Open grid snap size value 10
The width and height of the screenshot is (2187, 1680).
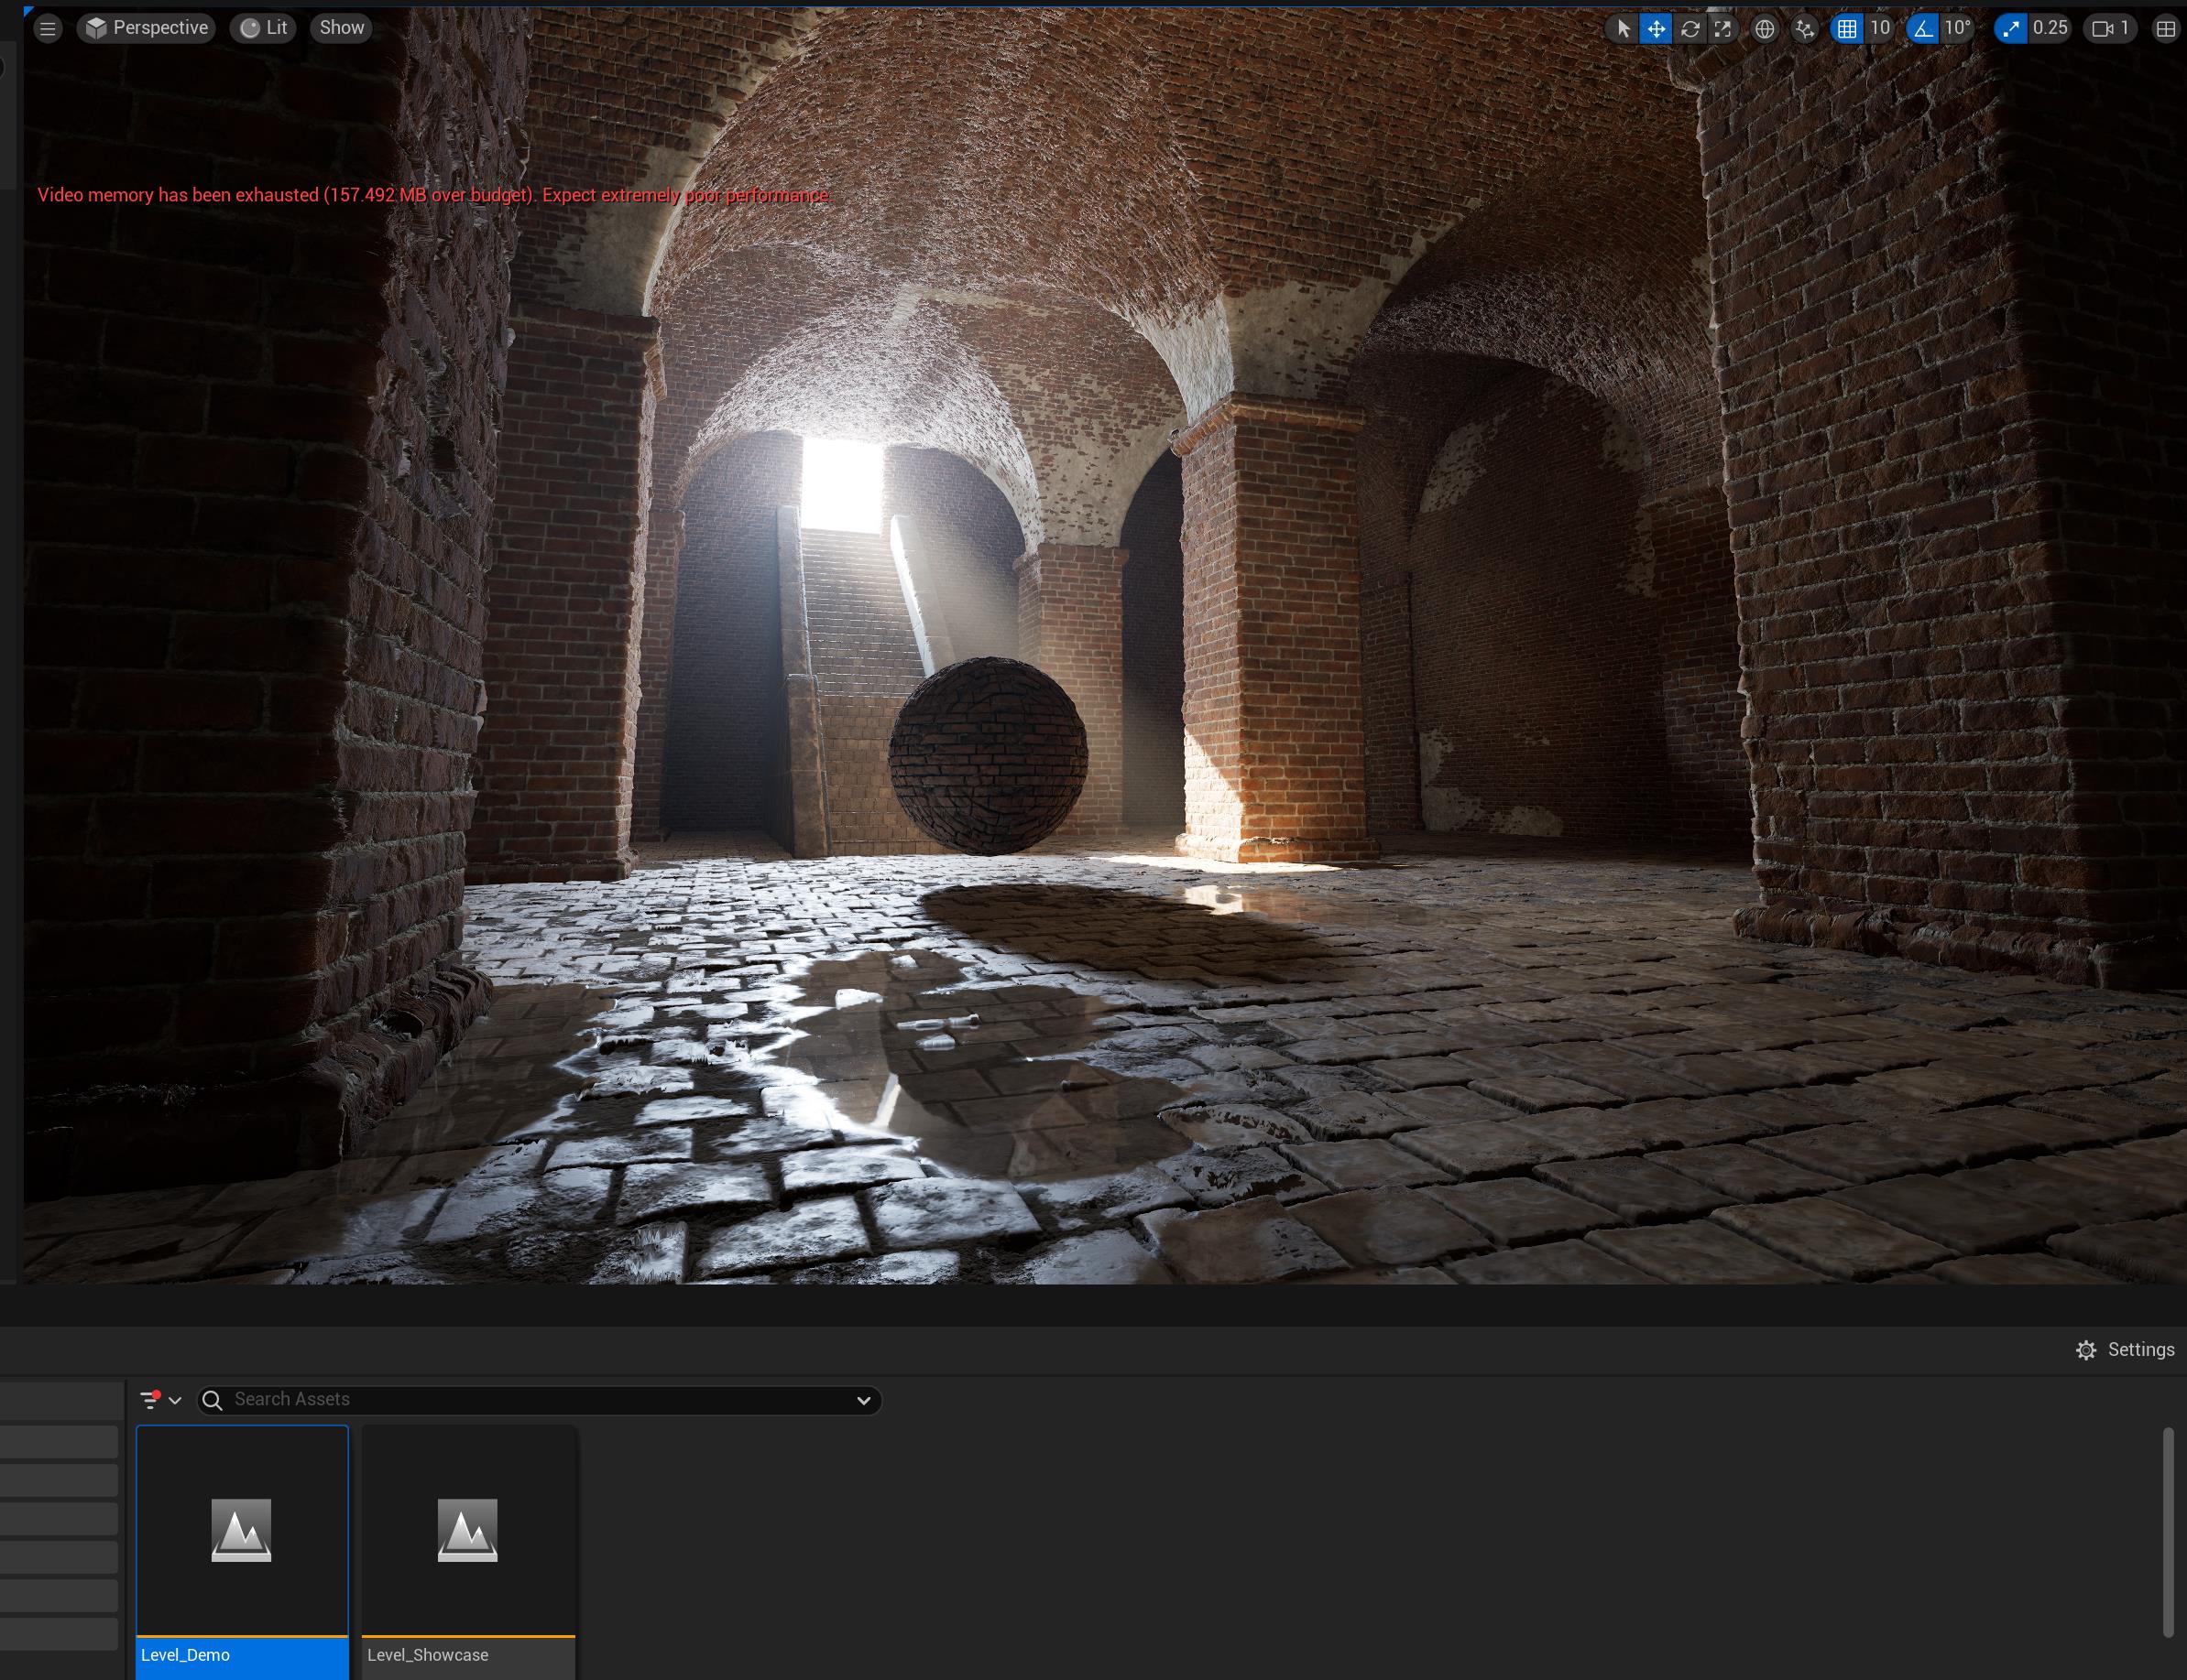pos(1880,29)
